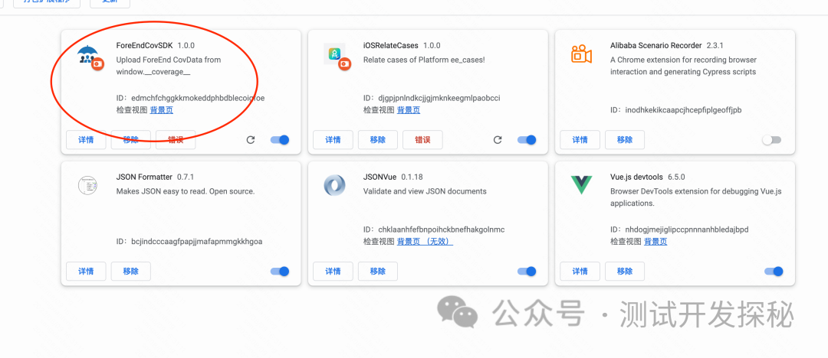Click the Vue.js devtools logo icon
Viewport: 828px width, 358px height.
point(581,185)
